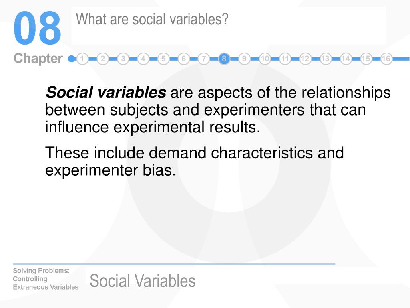Jump to chapter 2 circle
This screenshot has height=308, width=410.
pos(103,59)
